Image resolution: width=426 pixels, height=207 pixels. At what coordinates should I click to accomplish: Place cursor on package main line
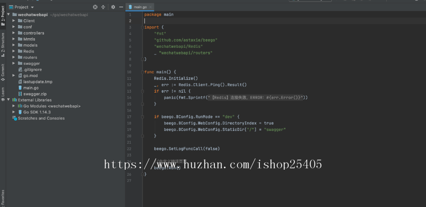point(159,14)
